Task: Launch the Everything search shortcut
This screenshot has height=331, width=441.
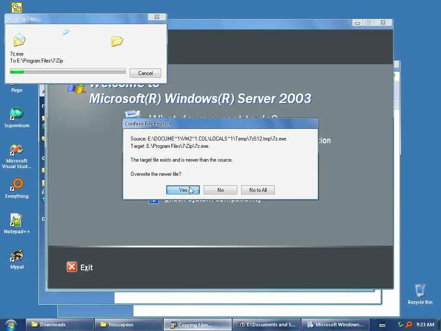Action: click(x=17, y=188)
